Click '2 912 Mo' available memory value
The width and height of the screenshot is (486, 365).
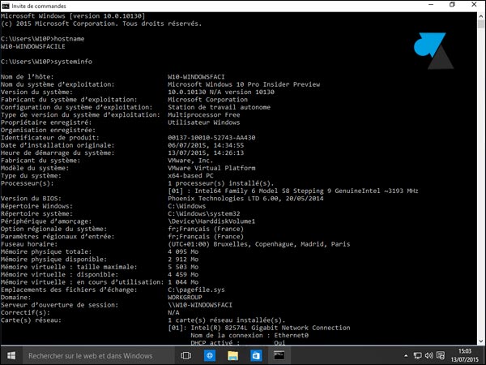183,260
